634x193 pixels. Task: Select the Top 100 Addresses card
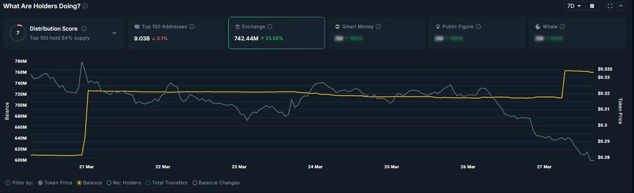click(x=176, y=33)
